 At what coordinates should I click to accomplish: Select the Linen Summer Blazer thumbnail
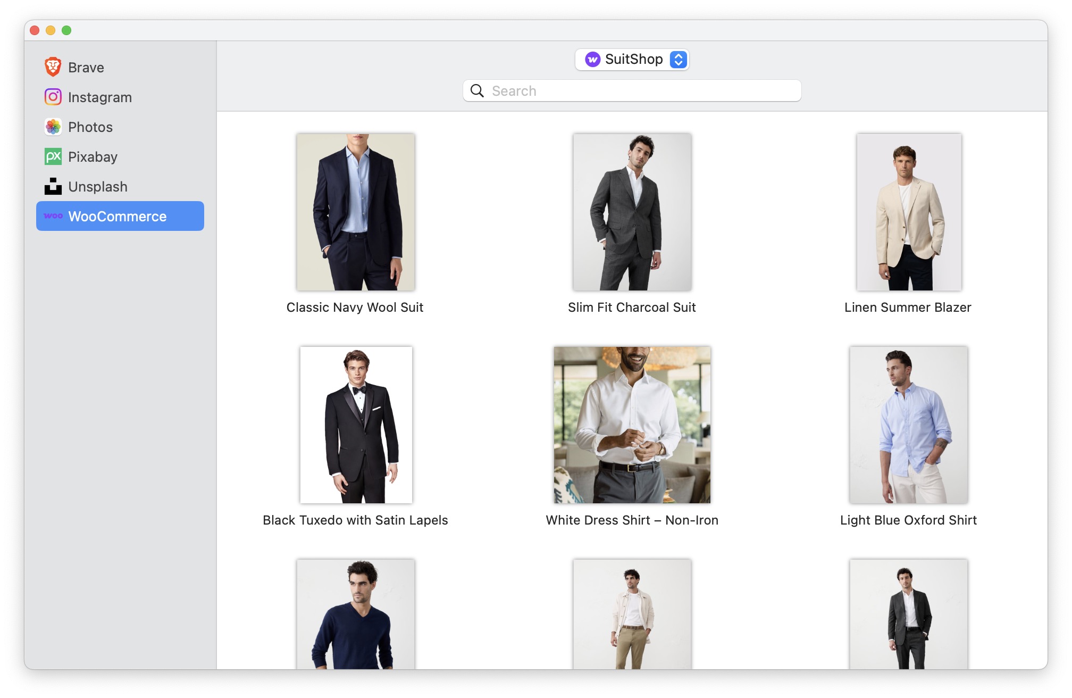[909, 212]
